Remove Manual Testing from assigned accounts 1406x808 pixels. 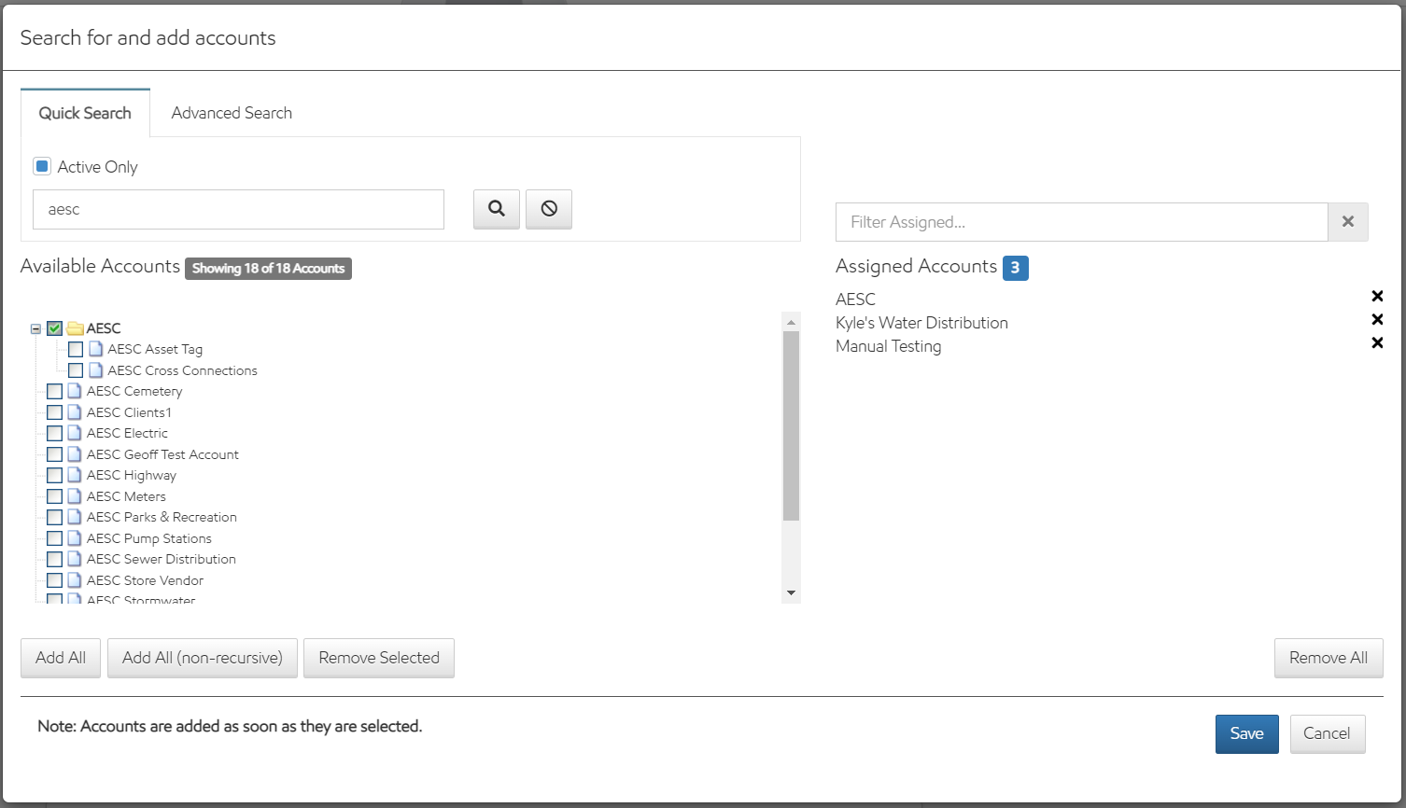[x=1376, y=343]
